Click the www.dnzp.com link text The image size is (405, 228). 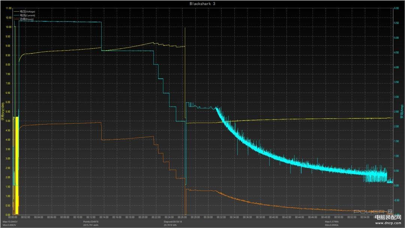(x=388, y=223)
